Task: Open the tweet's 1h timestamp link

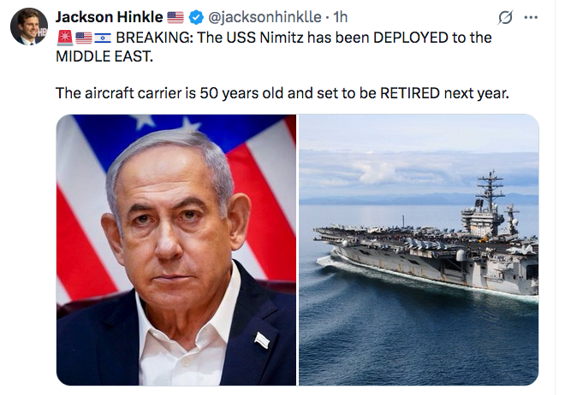Action: pos(341,17)
